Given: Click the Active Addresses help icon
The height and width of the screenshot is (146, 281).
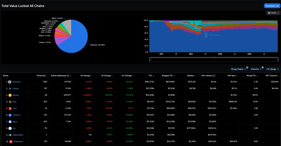Looking at the screenshot, I should tap(68, 76).
